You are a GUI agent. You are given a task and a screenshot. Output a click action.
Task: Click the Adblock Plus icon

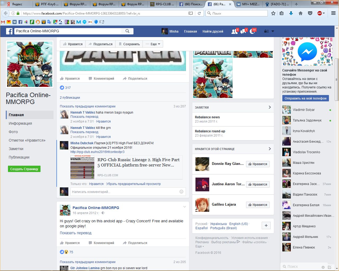(320, 13)
